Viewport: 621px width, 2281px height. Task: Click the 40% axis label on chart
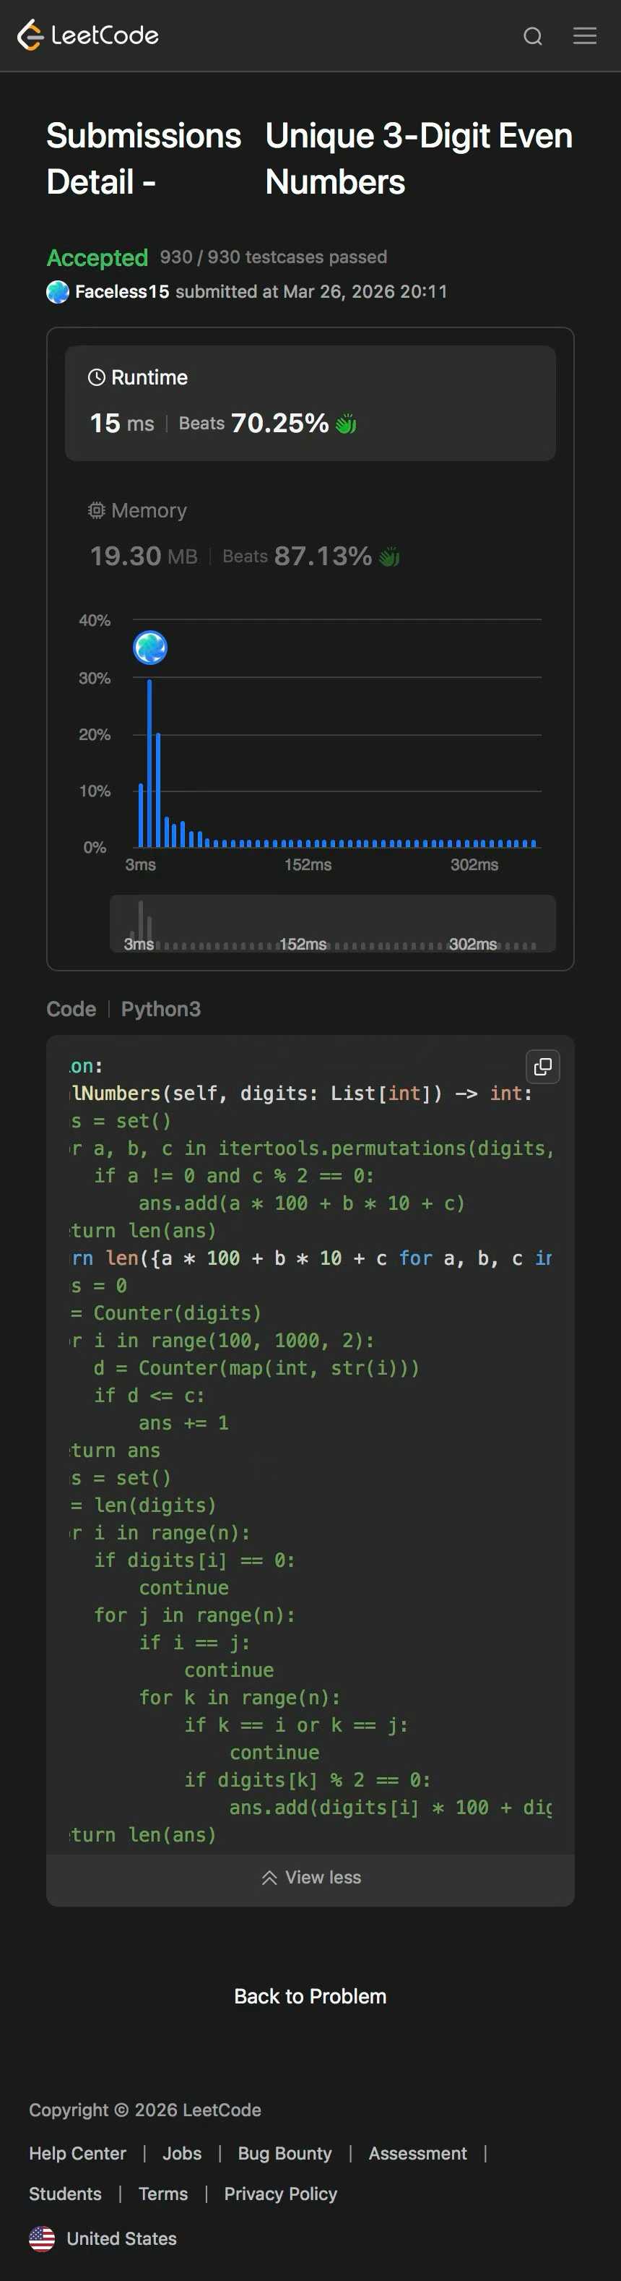coord(95,620)
